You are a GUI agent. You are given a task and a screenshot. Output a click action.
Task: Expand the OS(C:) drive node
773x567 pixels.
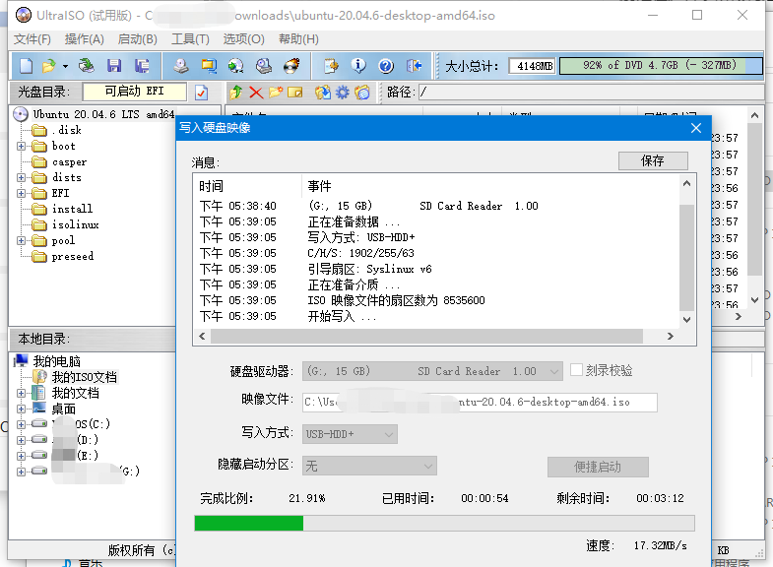[21, 424]
